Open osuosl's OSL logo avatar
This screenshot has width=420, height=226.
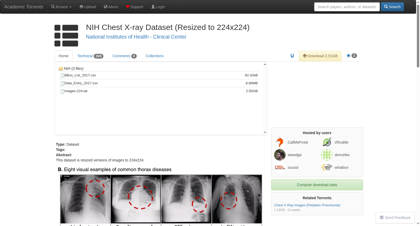[x=280, y=167]
